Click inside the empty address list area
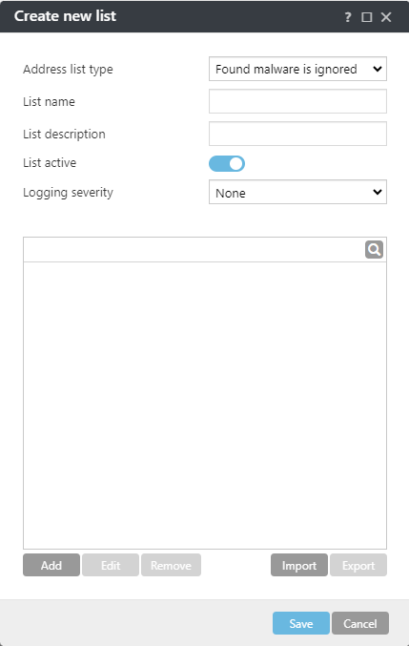The height and width of the screenshot is (646, 409). 205,406
